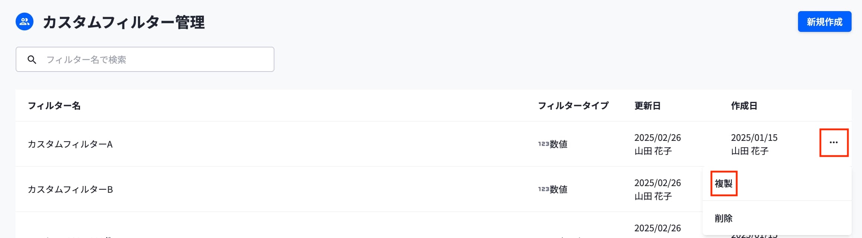This screenshot has width=862, height=238.
Task: Open the カスタムフィルターB row name
Action: pos(70,189)
